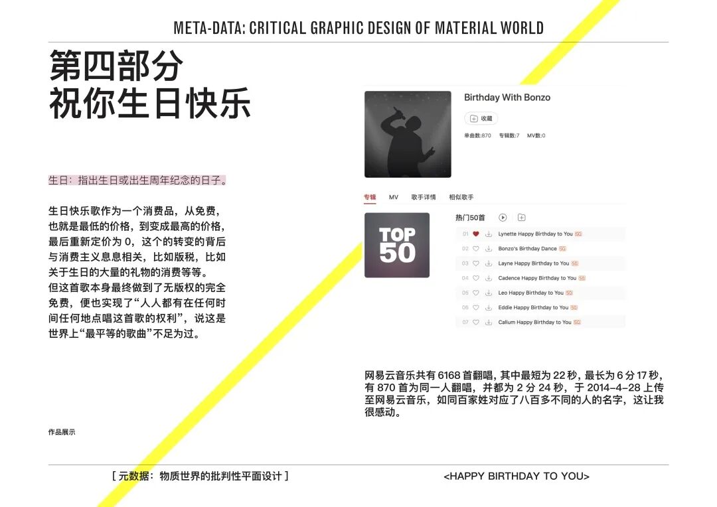Click the SQ badge beside Callum's track

pyautogui.click(x=576, y=322)
